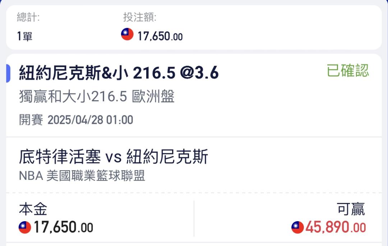Click the 總計: heading in the summary
Viewport: 388px width, 246px height.
click(28, 17)
